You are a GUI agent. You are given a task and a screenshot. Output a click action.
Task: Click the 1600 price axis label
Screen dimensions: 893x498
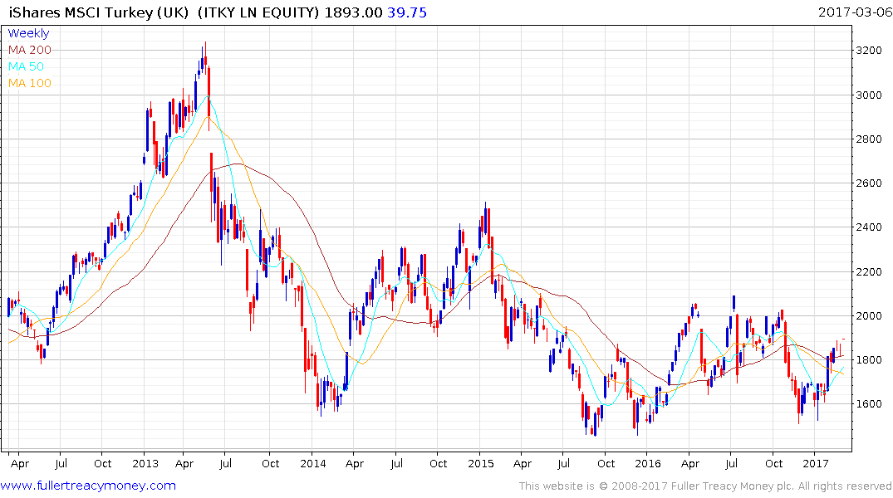point(869,404)
